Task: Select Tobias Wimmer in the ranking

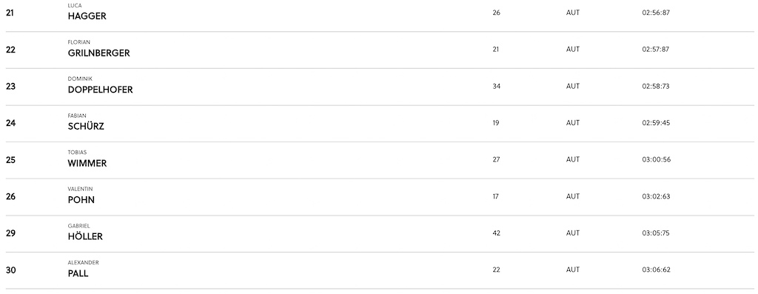Action: 380,160
